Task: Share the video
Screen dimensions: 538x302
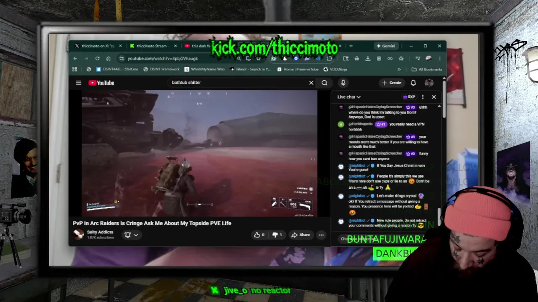Action: [x=301, y=235]
